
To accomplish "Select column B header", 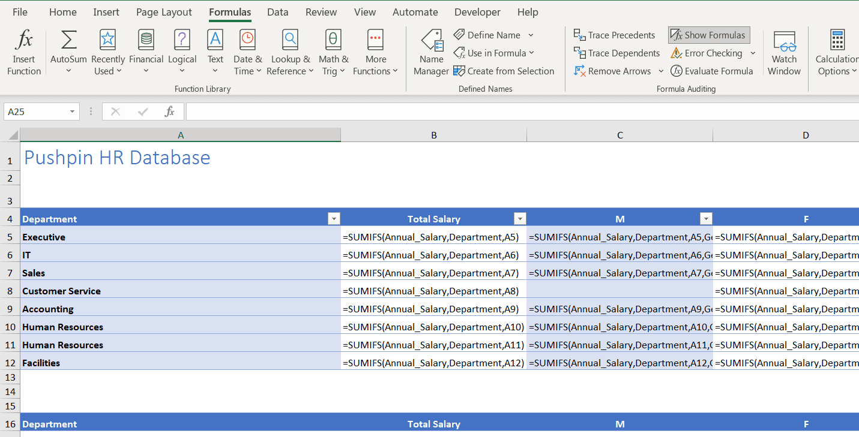I will click(x=433, y=135).
